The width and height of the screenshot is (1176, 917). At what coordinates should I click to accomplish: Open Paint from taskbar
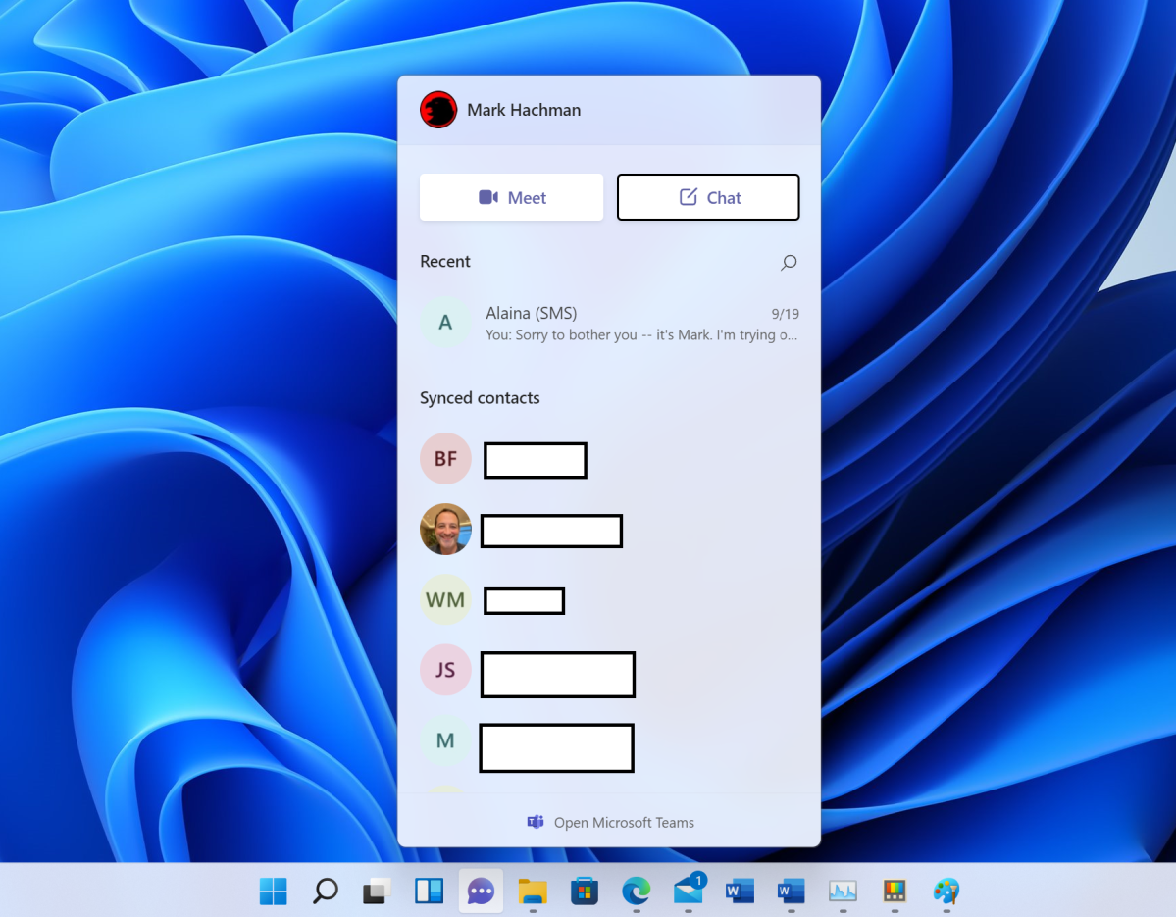[946, 891]
